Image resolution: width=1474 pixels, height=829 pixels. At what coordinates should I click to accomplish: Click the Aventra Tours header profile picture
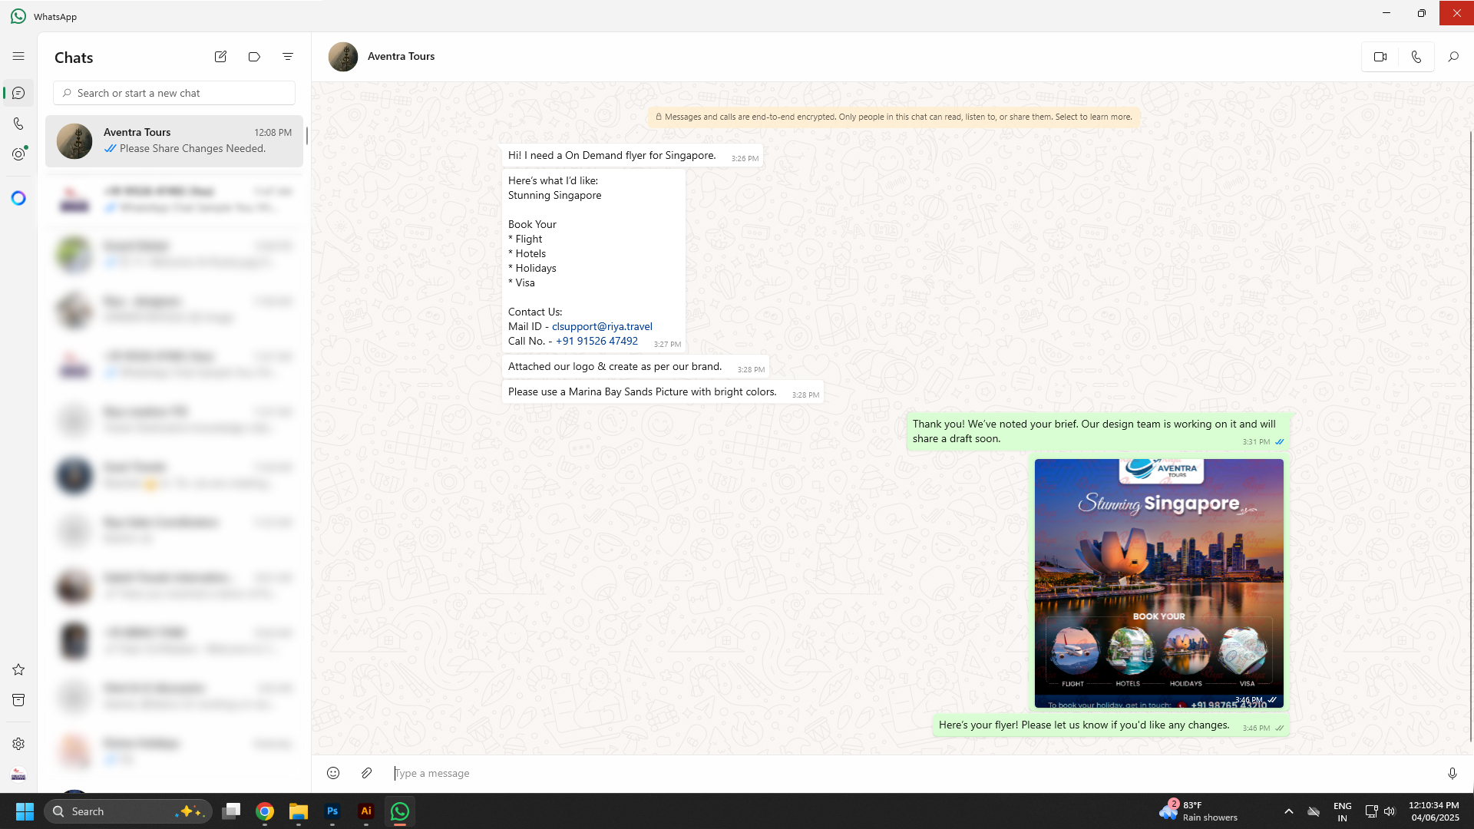[343, 56]
